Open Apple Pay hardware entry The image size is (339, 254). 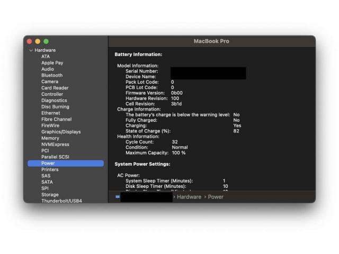[x=52, y=63]
